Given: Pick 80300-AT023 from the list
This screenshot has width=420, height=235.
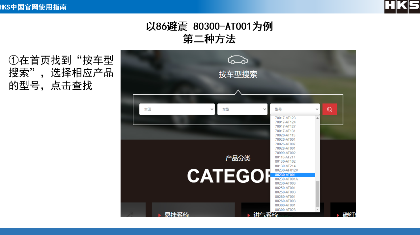Looking at the screenshot, I should [x=285, y=210].
